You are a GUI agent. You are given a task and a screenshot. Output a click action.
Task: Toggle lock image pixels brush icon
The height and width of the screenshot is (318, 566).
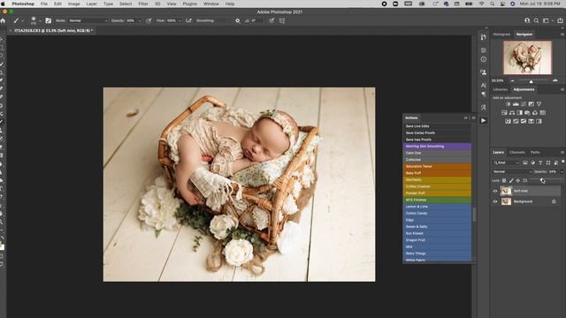click(511, 180)
